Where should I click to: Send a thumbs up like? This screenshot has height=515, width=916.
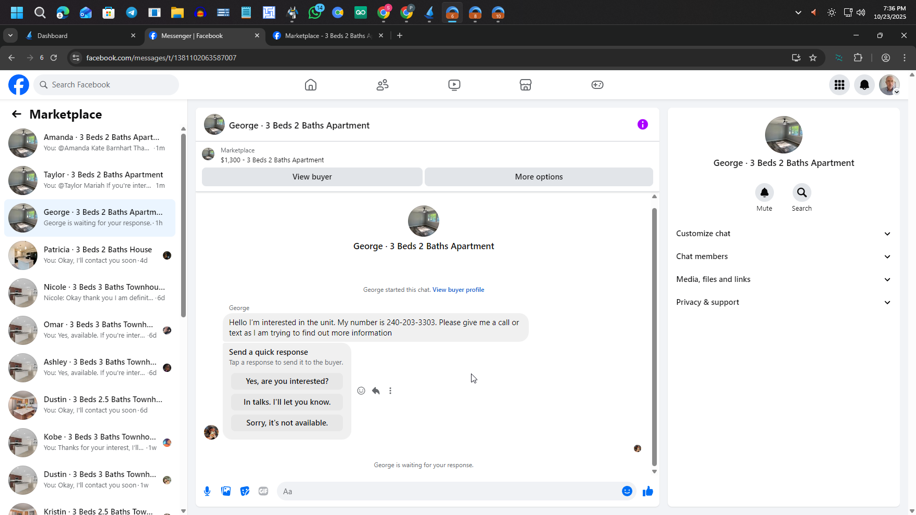pyautogui.click(x=648, y=491)
